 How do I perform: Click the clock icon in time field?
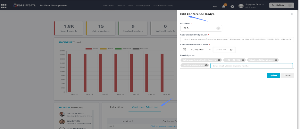(231, 50)
